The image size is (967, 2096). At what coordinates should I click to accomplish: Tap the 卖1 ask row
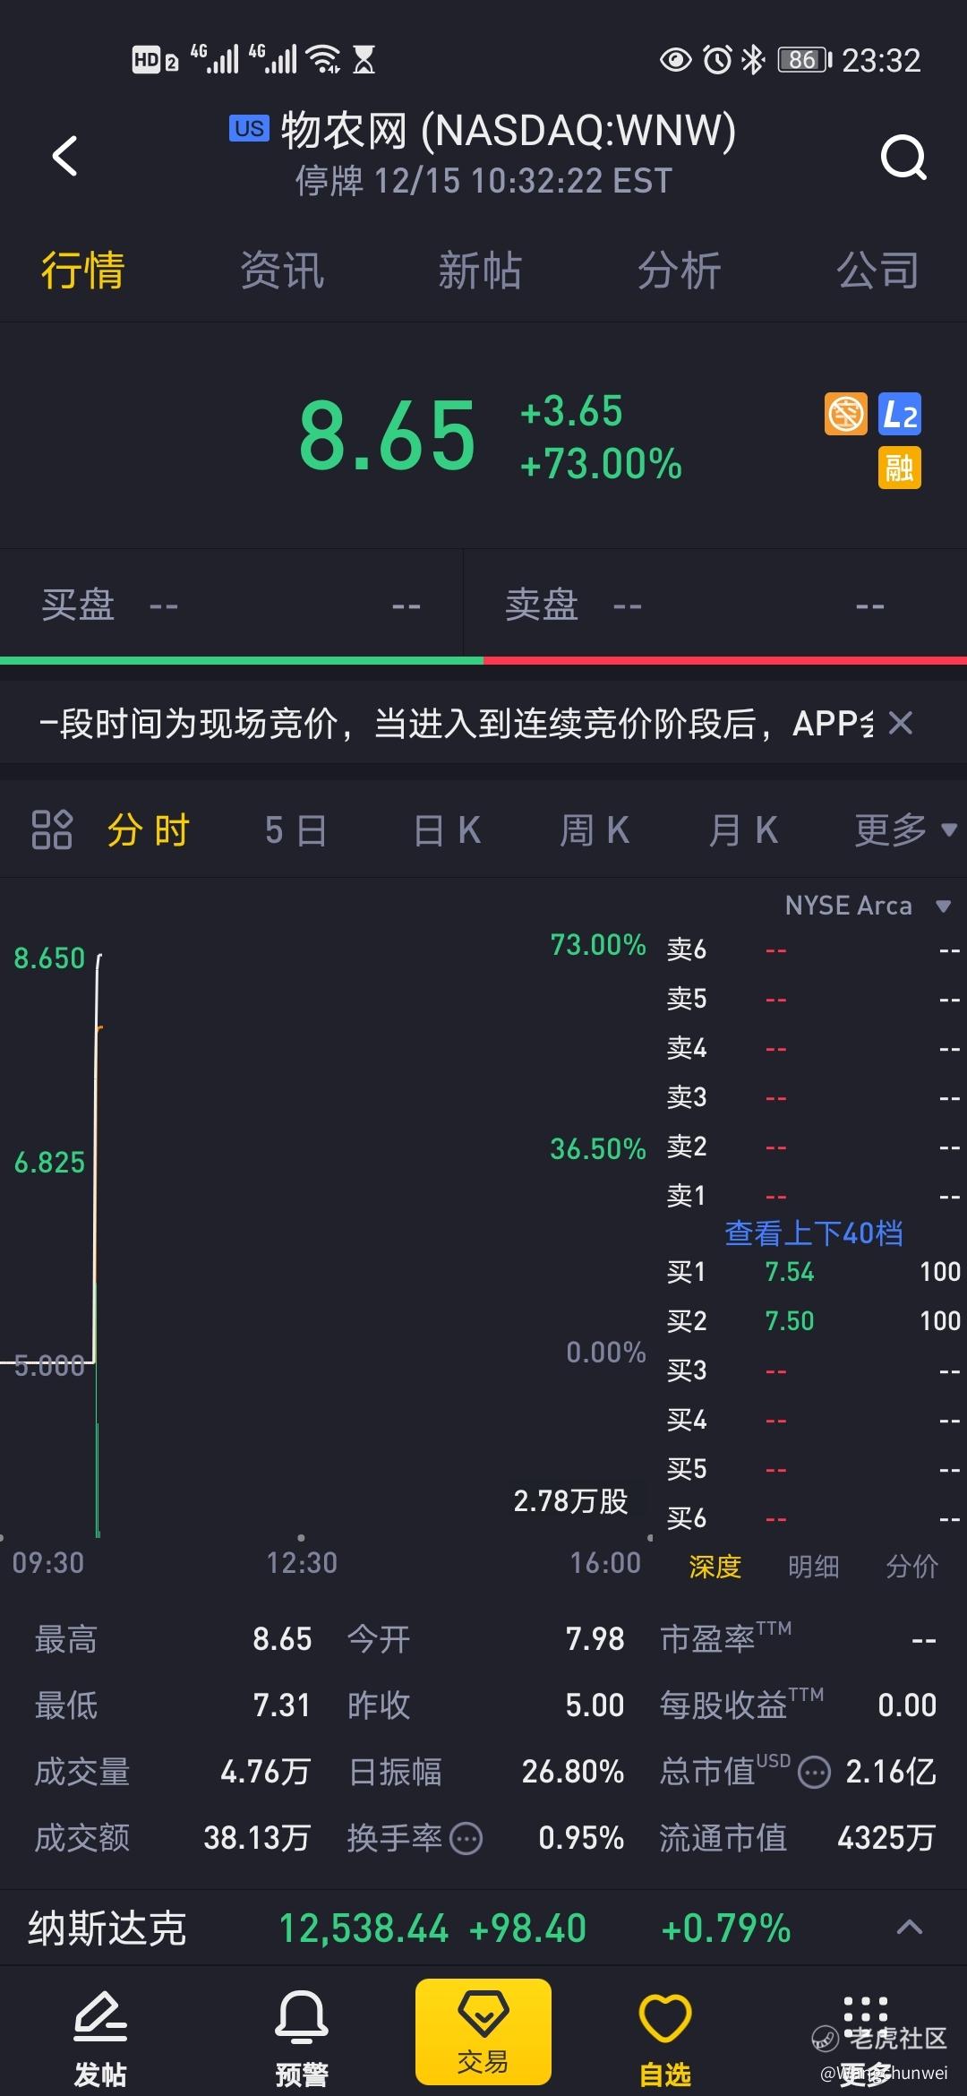click(x=813, y=1196)
